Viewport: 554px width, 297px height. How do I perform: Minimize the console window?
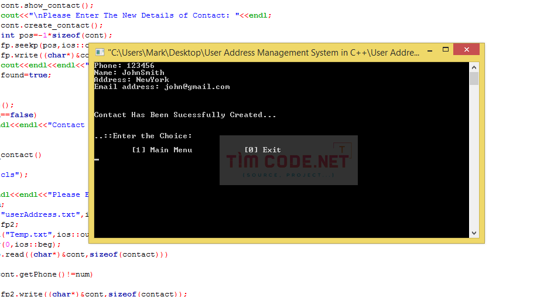point(430,50)
